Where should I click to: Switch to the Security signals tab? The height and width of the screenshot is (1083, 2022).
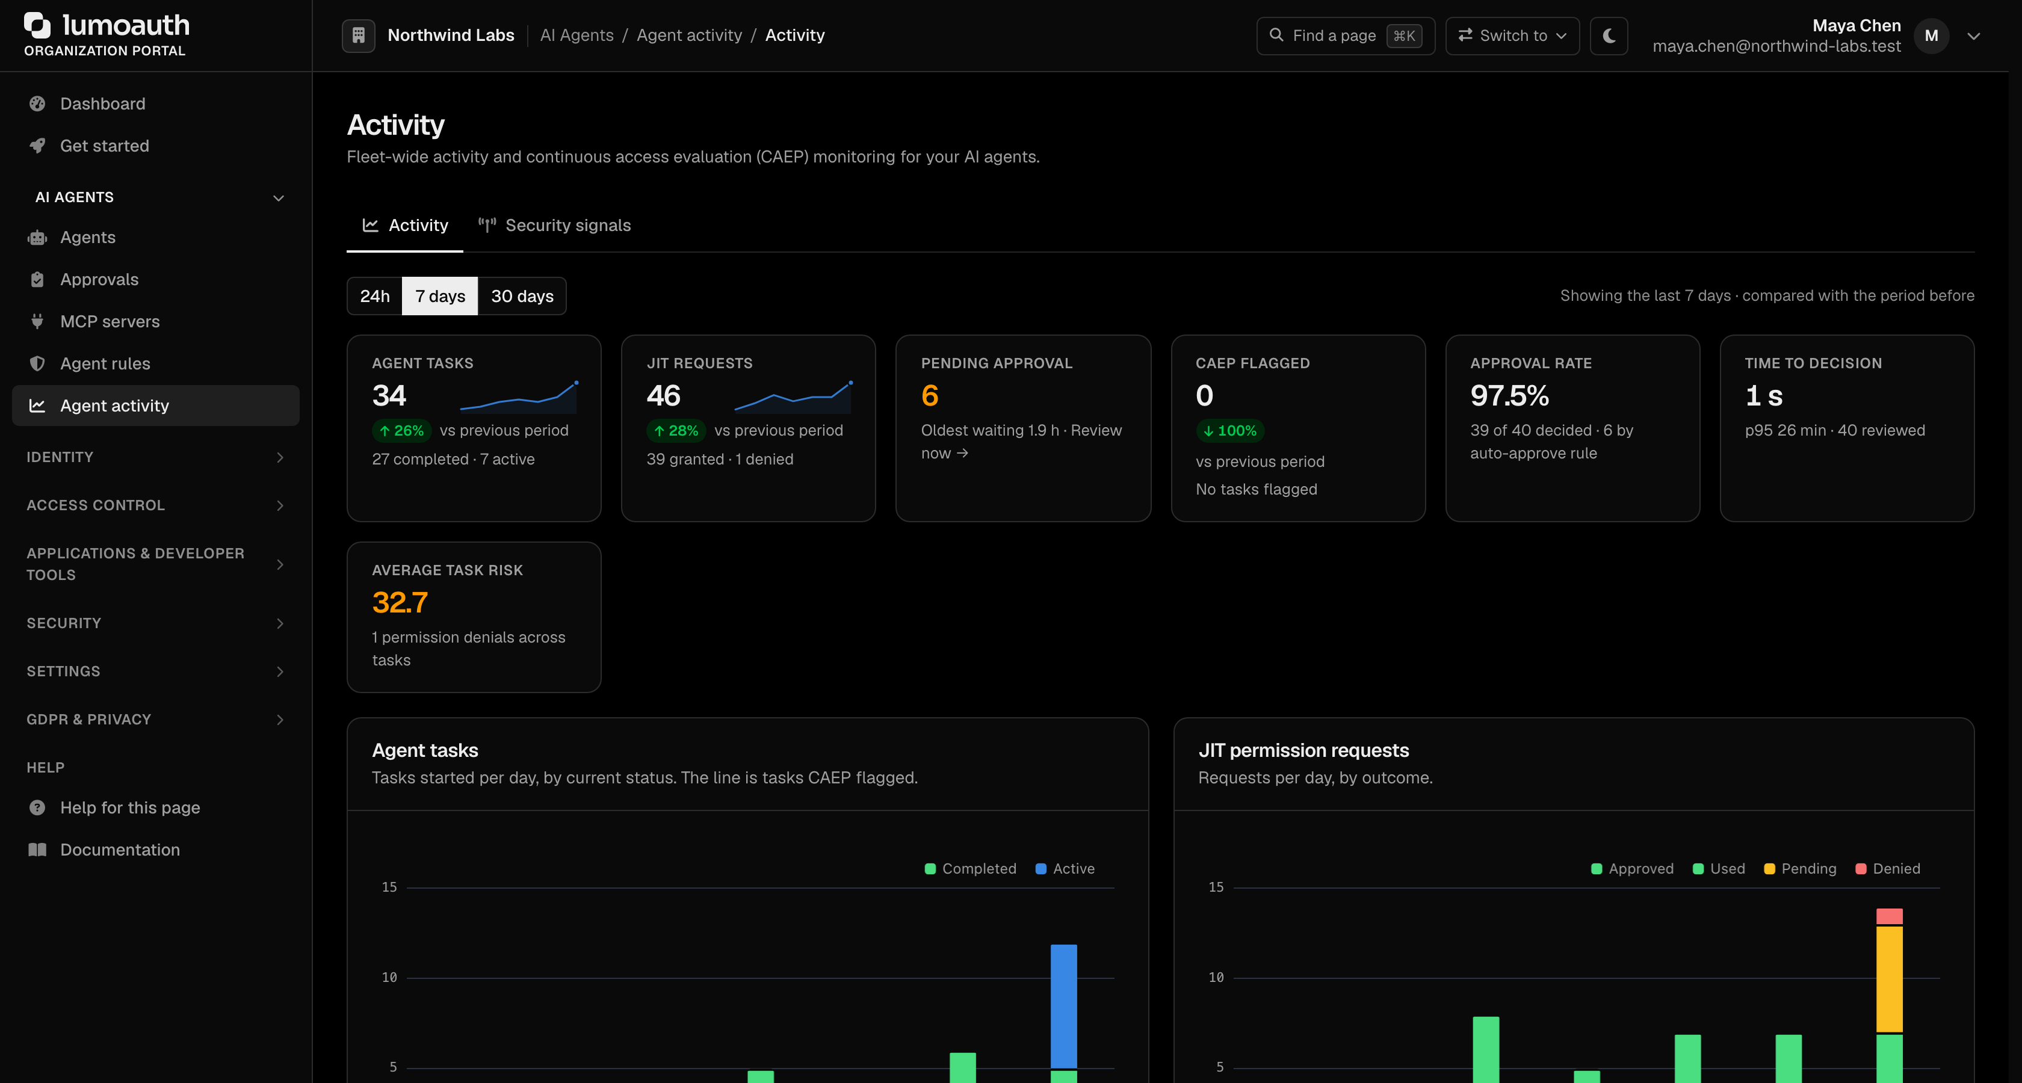click(554, 225)
